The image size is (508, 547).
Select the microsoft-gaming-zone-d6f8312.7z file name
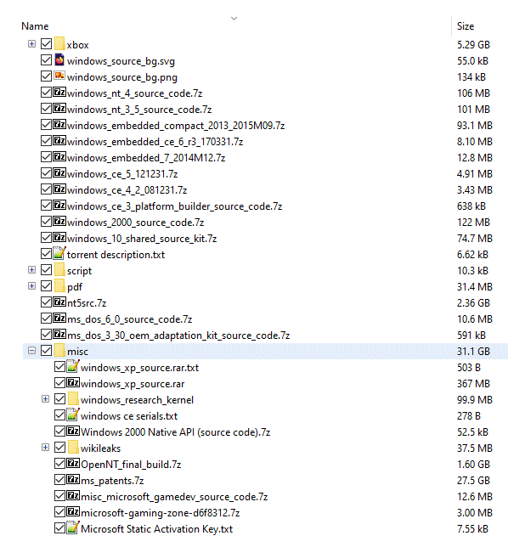click(x=161, y=513)
